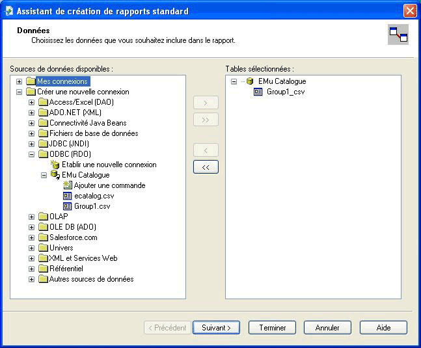Expand the JDBC (JNDI) node
This screenshot has height=348, width=421.
(32, 144)
